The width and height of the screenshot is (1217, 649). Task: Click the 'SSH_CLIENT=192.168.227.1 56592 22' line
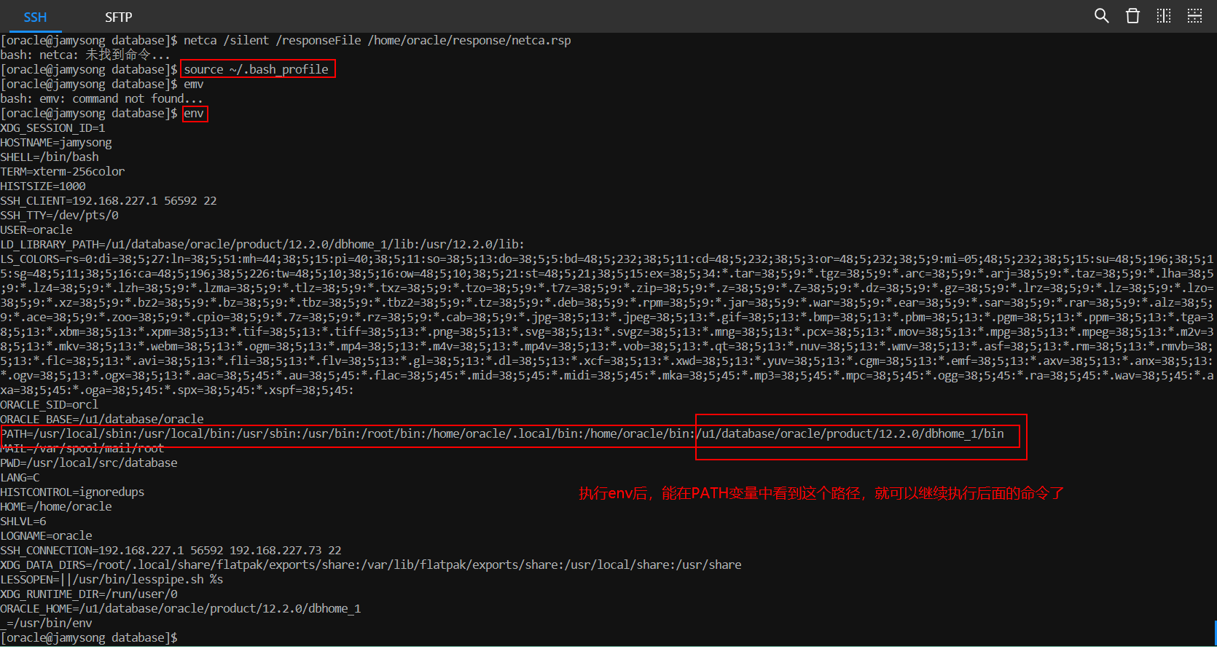(x=109, y=201)
